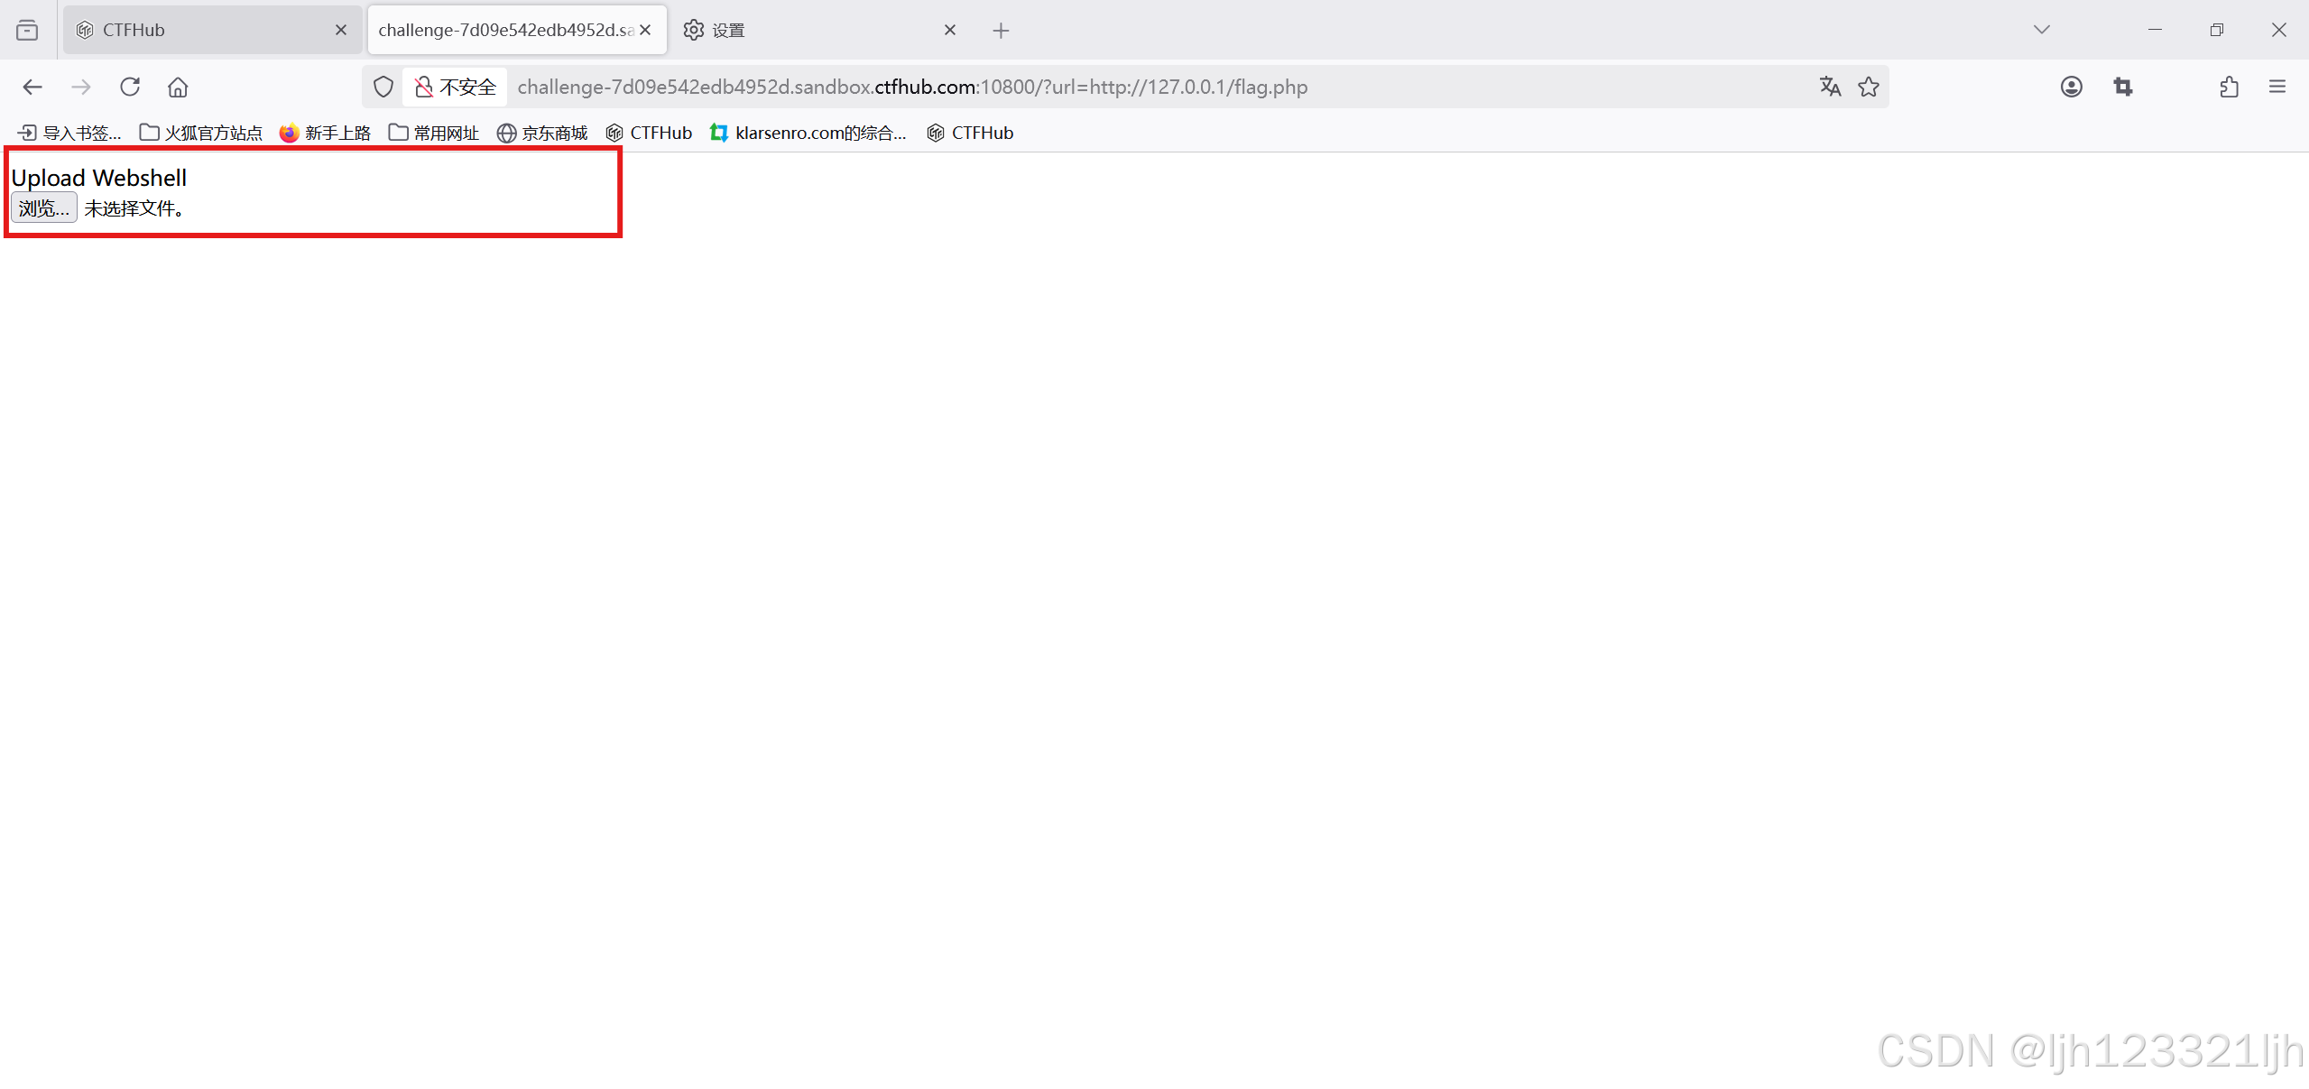This screenshot has height=1089, width=2309.
Task: Open the 京东商城 bookmark
Action: [542, 133]
